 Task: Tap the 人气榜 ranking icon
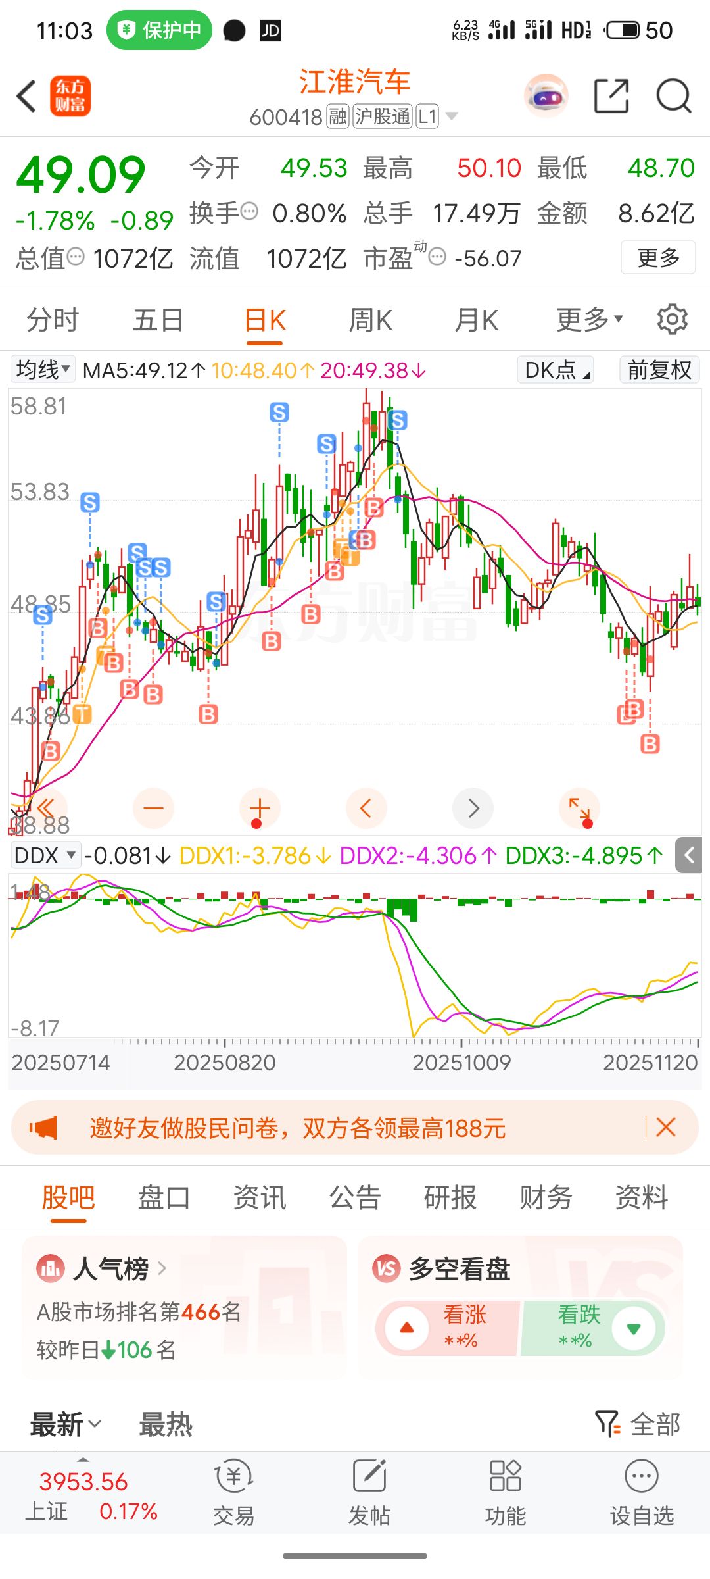tap(51, 1268)
